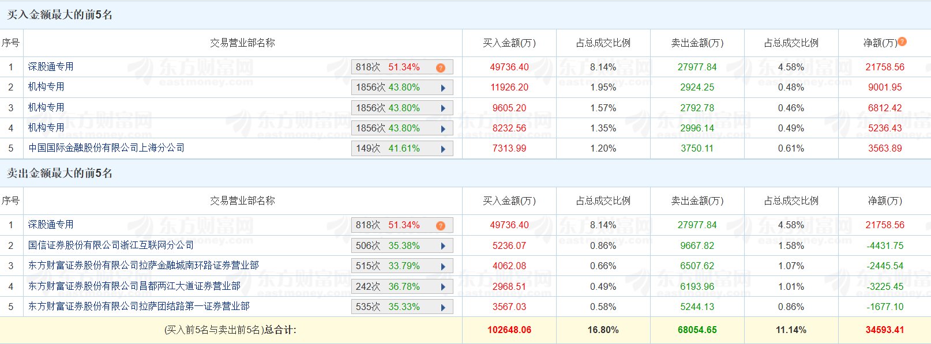Open 东方财富证券昌都两江大道证券营业部 link

click(134, 286)
